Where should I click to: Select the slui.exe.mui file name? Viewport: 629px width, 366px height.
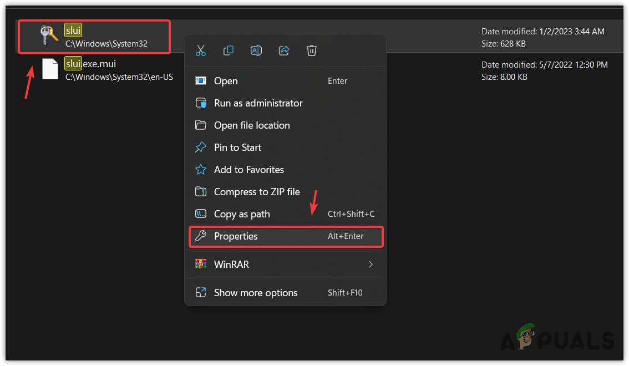coord(90,64)
